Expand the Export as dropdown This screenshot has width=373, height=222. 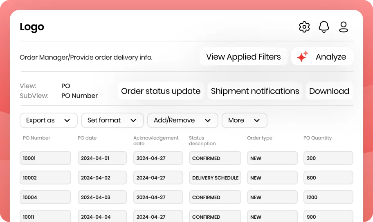49,120
